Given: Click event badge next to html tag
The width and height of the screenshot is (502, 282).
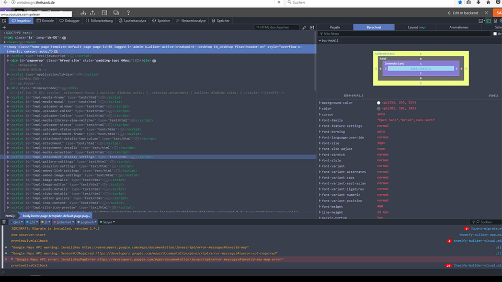Looking at the screenshot, I should [64, 38].
